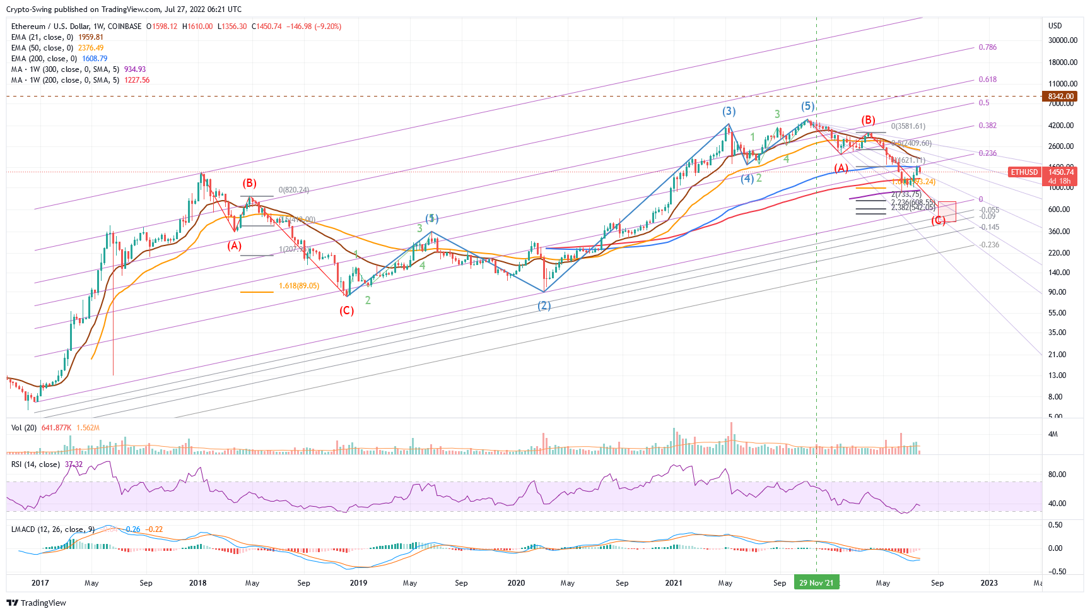Click the 30000.00 price axis label
The height and width of the screenshot is (614, 1090).
coord(1063,40)
